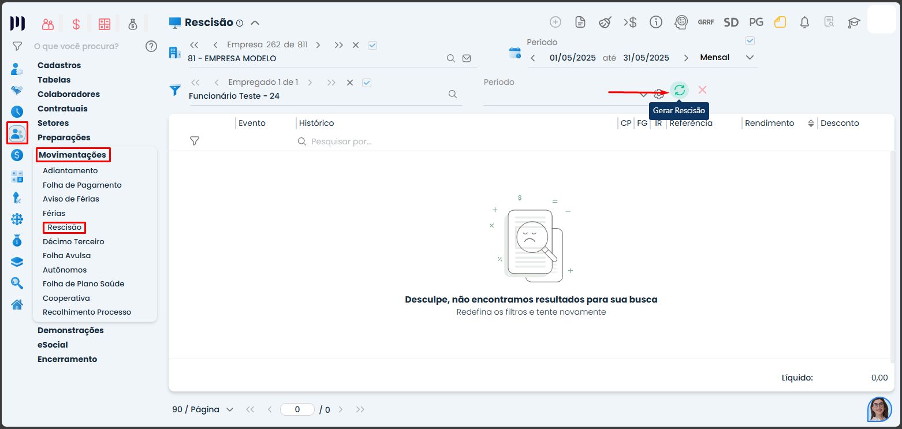Toggle the Período checkbox above dates
902x429 pixels.
point(750,41)
